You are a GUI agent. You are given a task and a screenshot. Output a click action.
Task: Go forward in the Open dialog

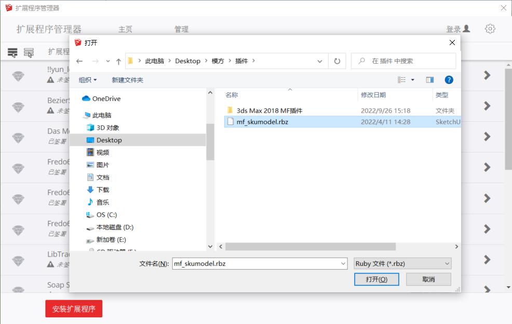pos(96,61)
